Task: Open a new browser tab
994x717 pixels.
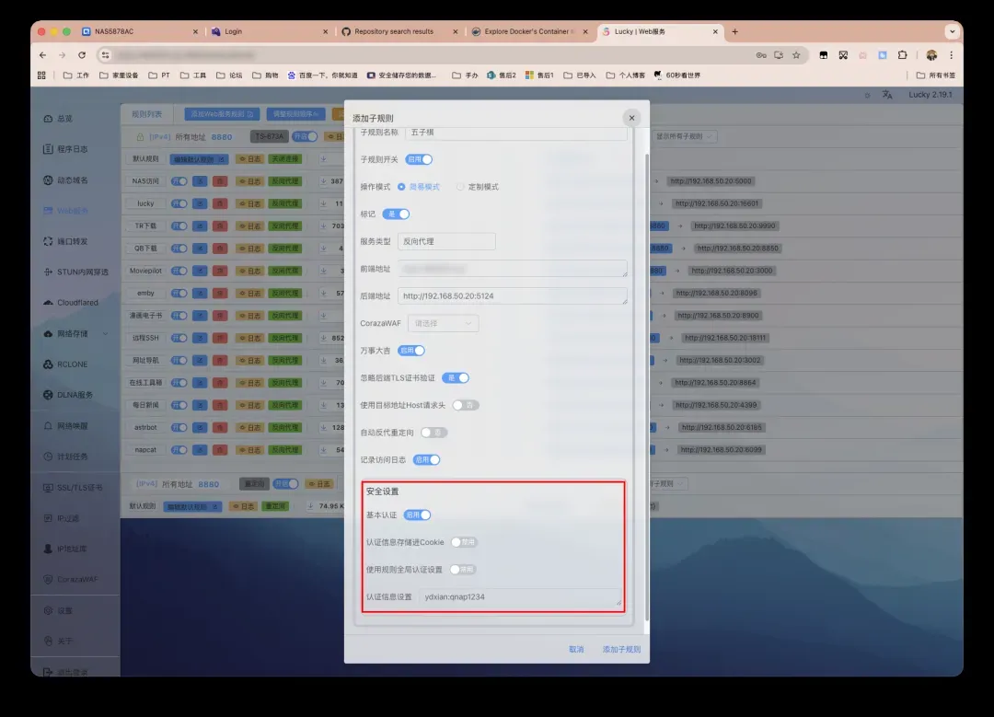Action: [x=734, y=31]
